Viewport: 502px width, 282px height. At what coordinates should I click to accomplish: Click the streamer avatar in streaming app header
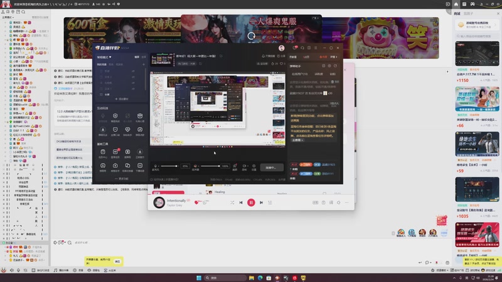point(281,48)
